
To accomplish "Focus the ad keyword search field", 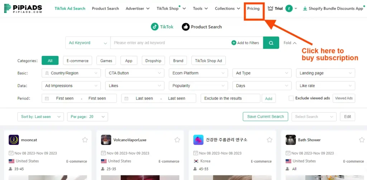I will point(170,43).
